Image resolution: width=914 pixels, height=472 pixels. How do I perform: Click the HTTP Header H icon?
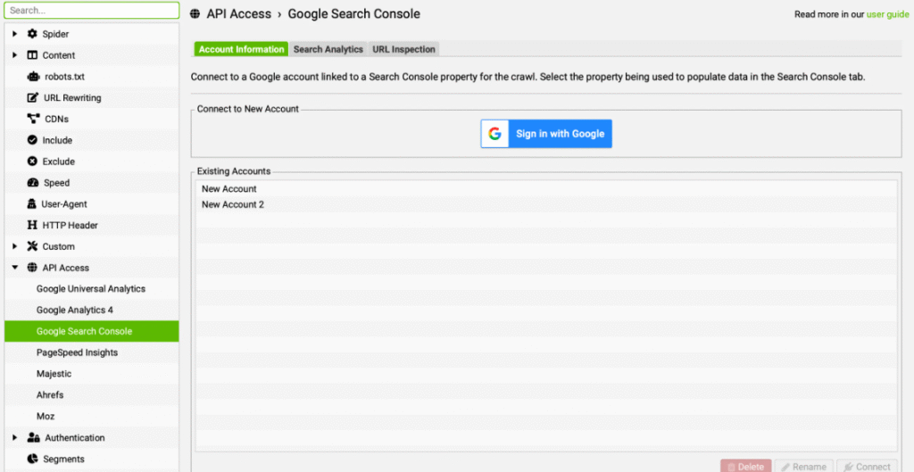(32, 225)
